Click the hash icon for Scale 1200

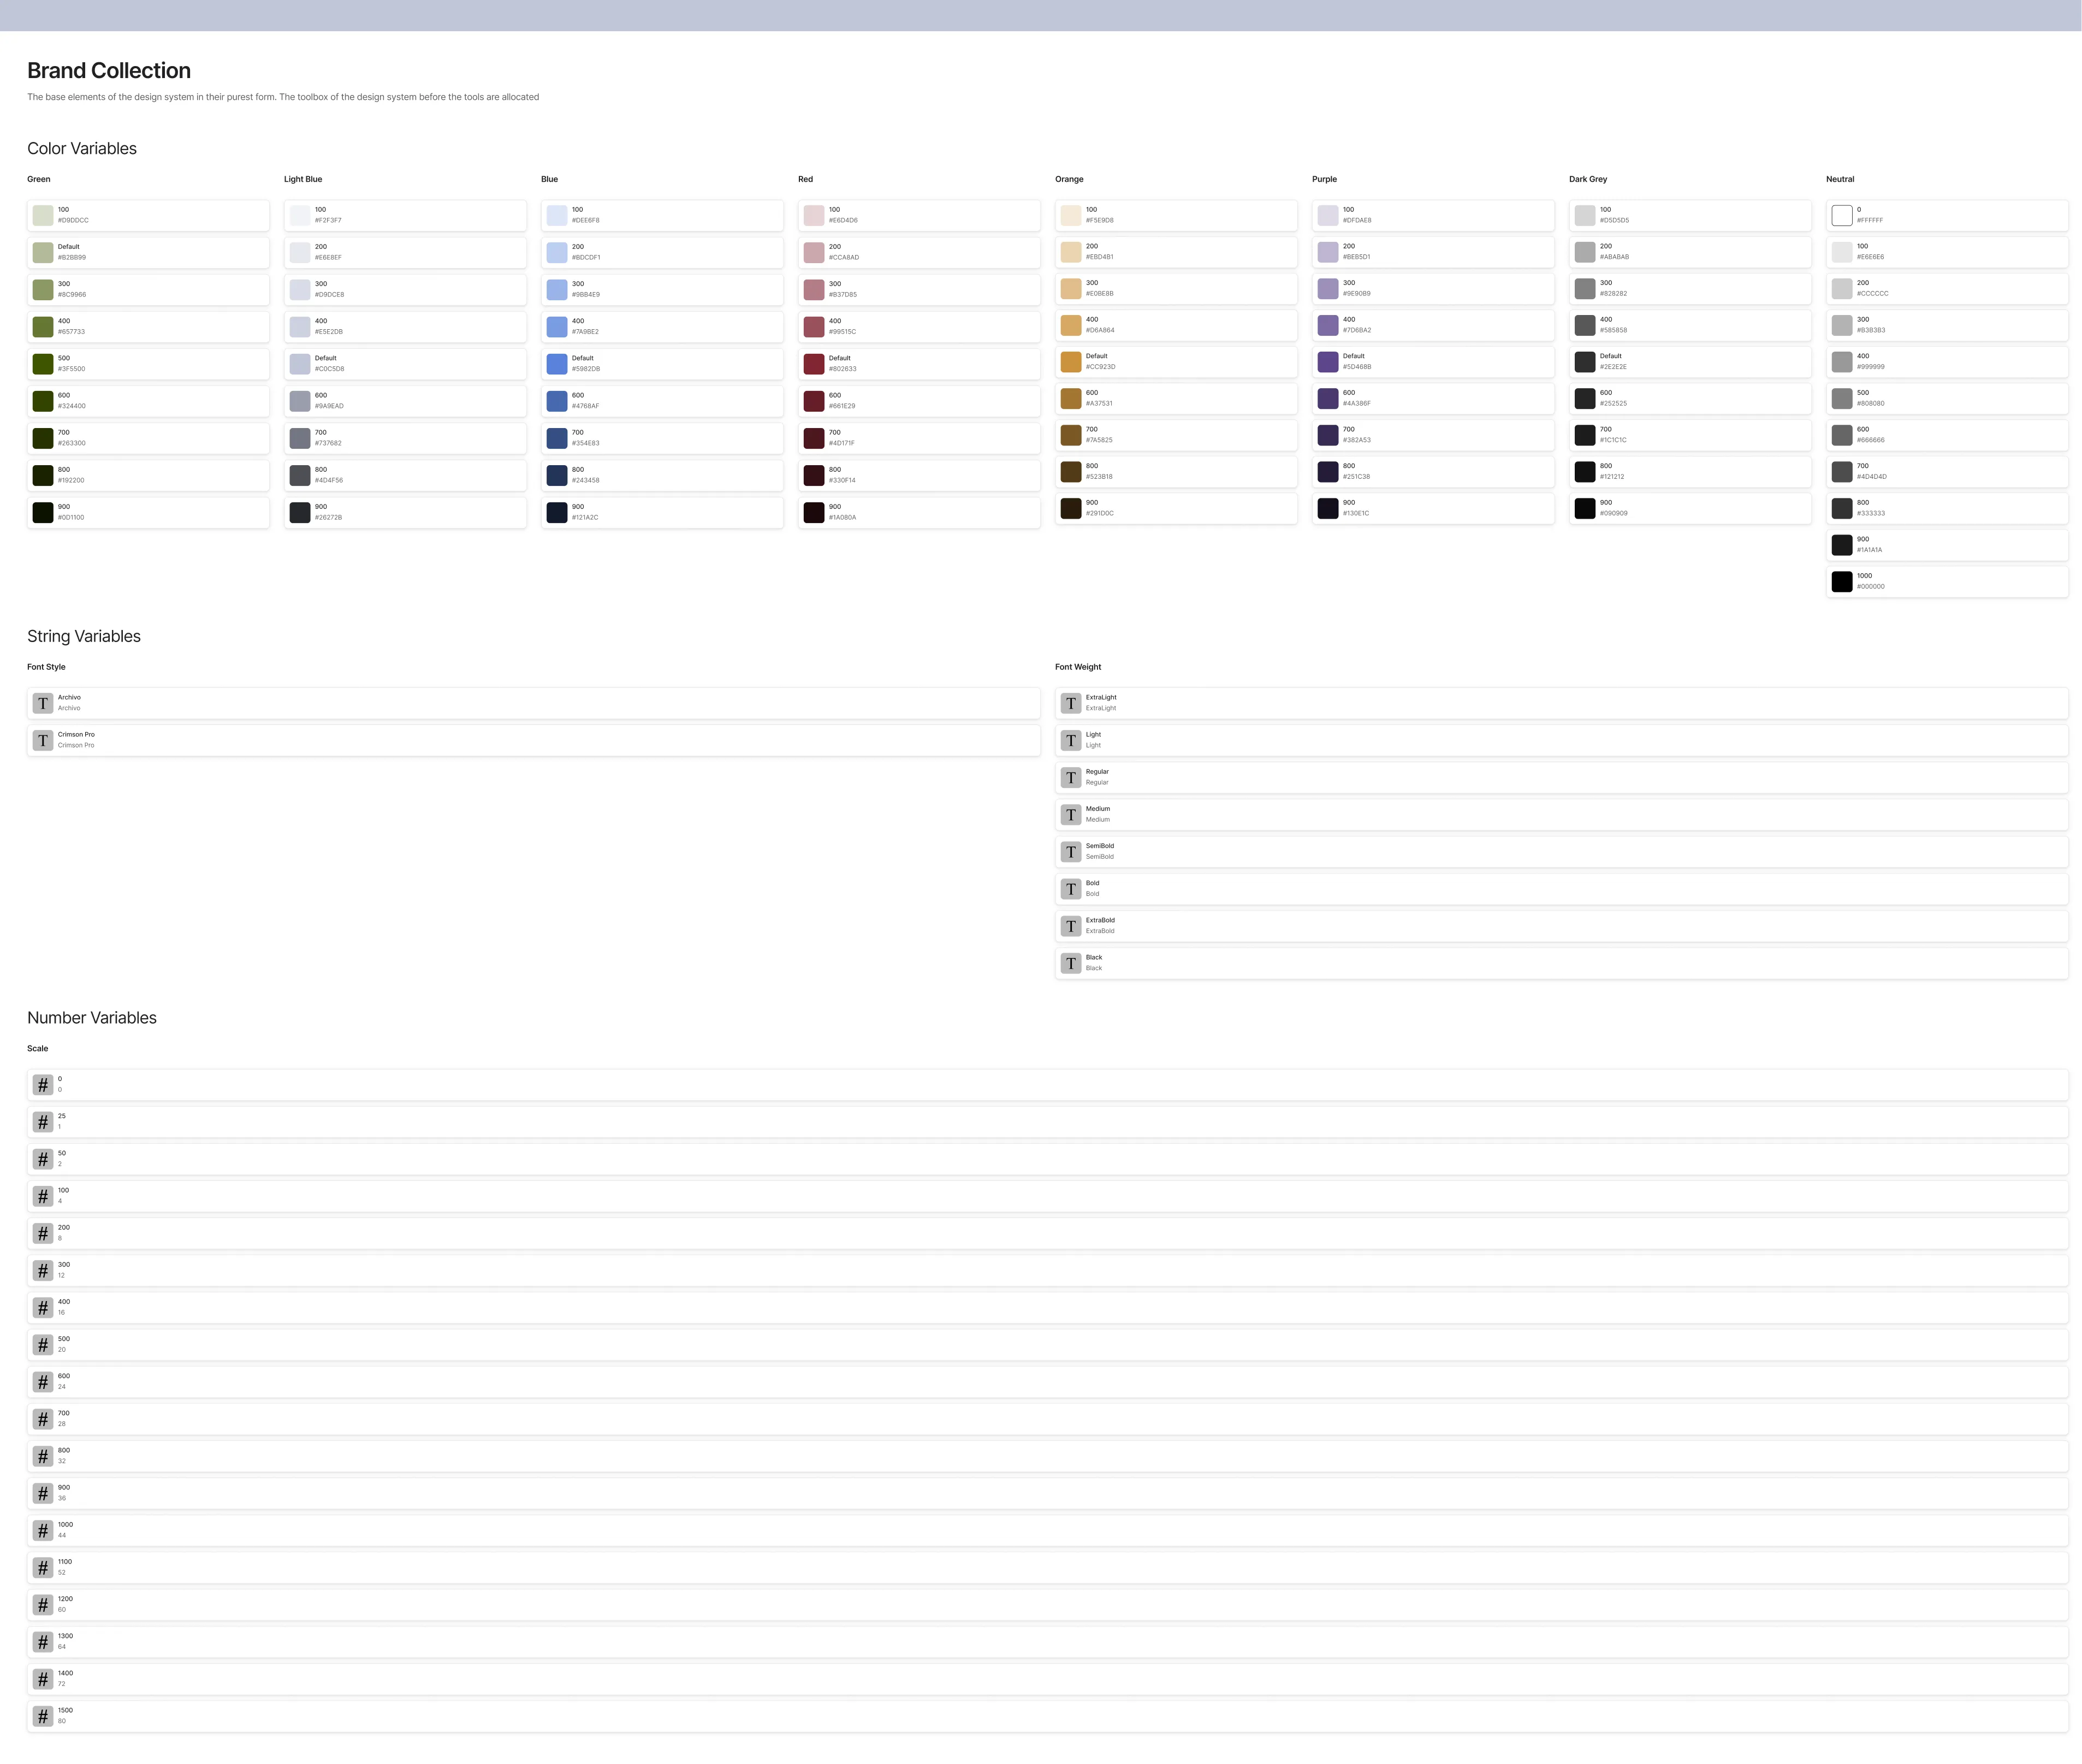(x=43, y=1605)
